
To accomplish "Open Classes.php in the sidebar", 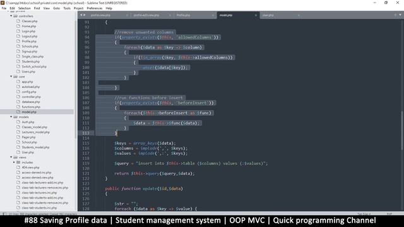I will click(x=30, y=21).
